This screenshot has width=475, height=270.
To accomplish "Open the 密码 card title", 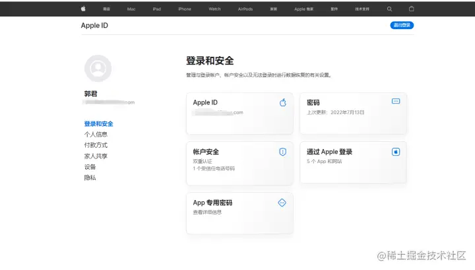I will 313,102.
